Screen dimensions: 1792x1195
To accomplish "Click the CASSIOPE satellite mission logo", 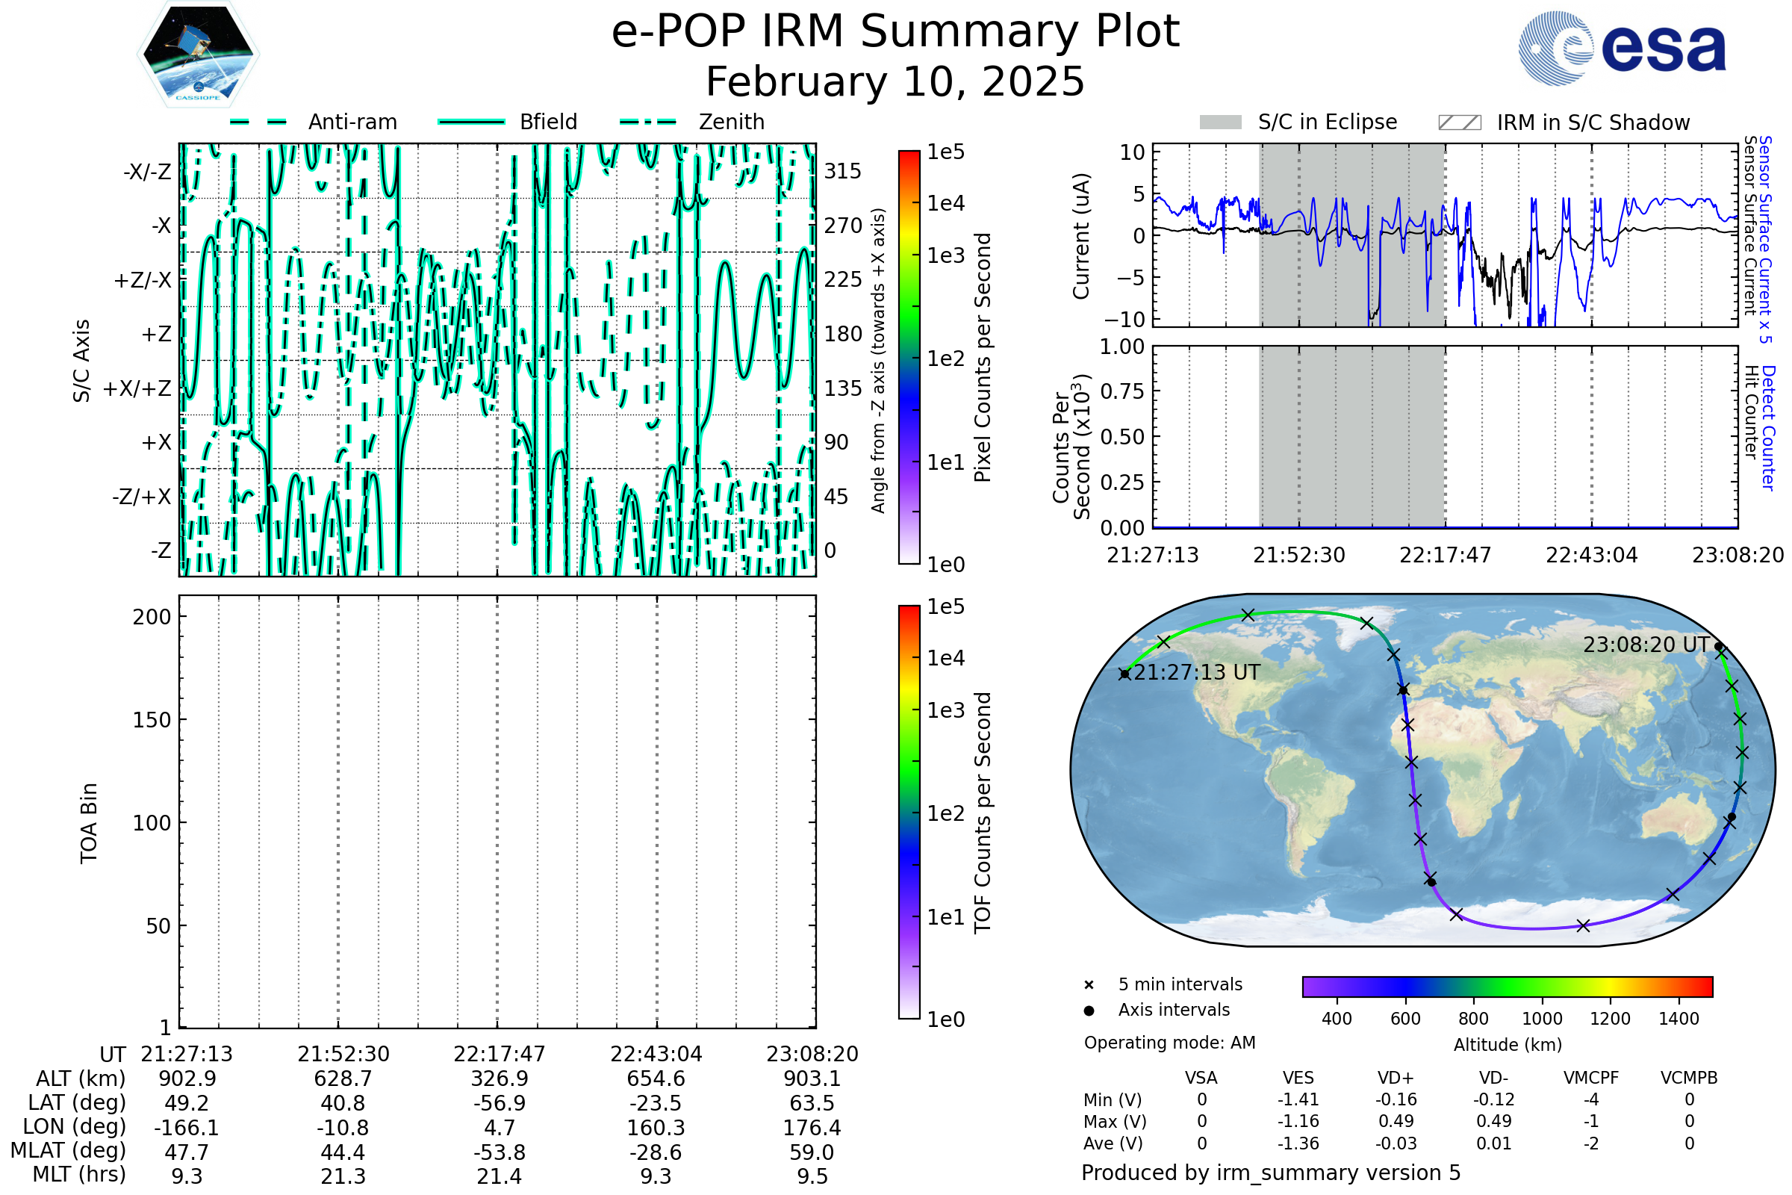I will coord(198,55).
